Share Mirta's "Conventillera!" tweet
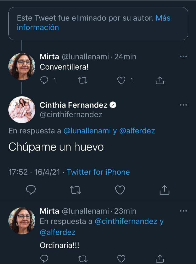This screenshot has width=196, height=264. 160,81
